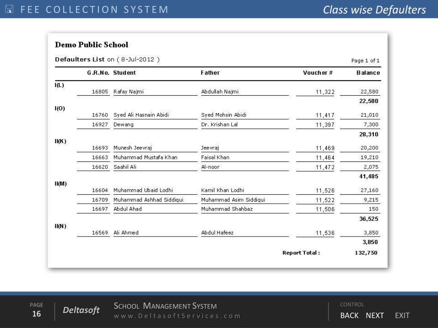Click the Balance column header
The image size is (438, 328).
pos(368,73)
